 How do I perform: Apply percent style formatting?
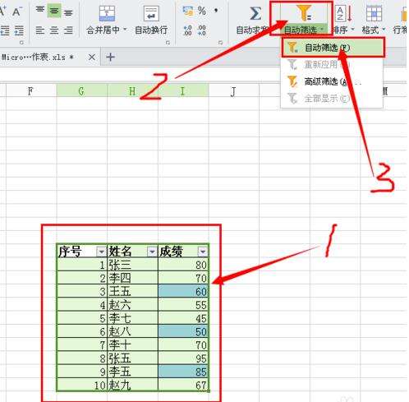click(202, 11)
